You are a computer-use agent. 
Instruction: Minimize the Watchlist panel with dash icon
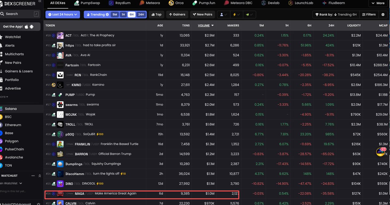pyautogui.click(x=33, y=175)
